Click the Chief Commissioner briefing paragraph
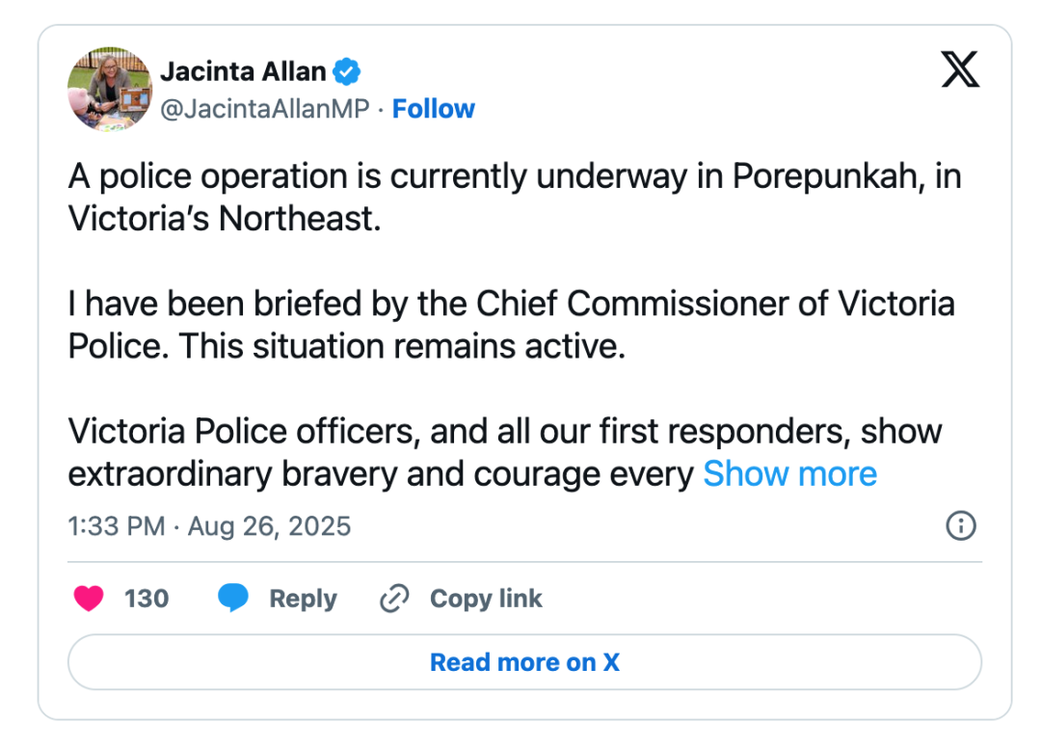Viewport: 1041px width, 748px height. 511,324
